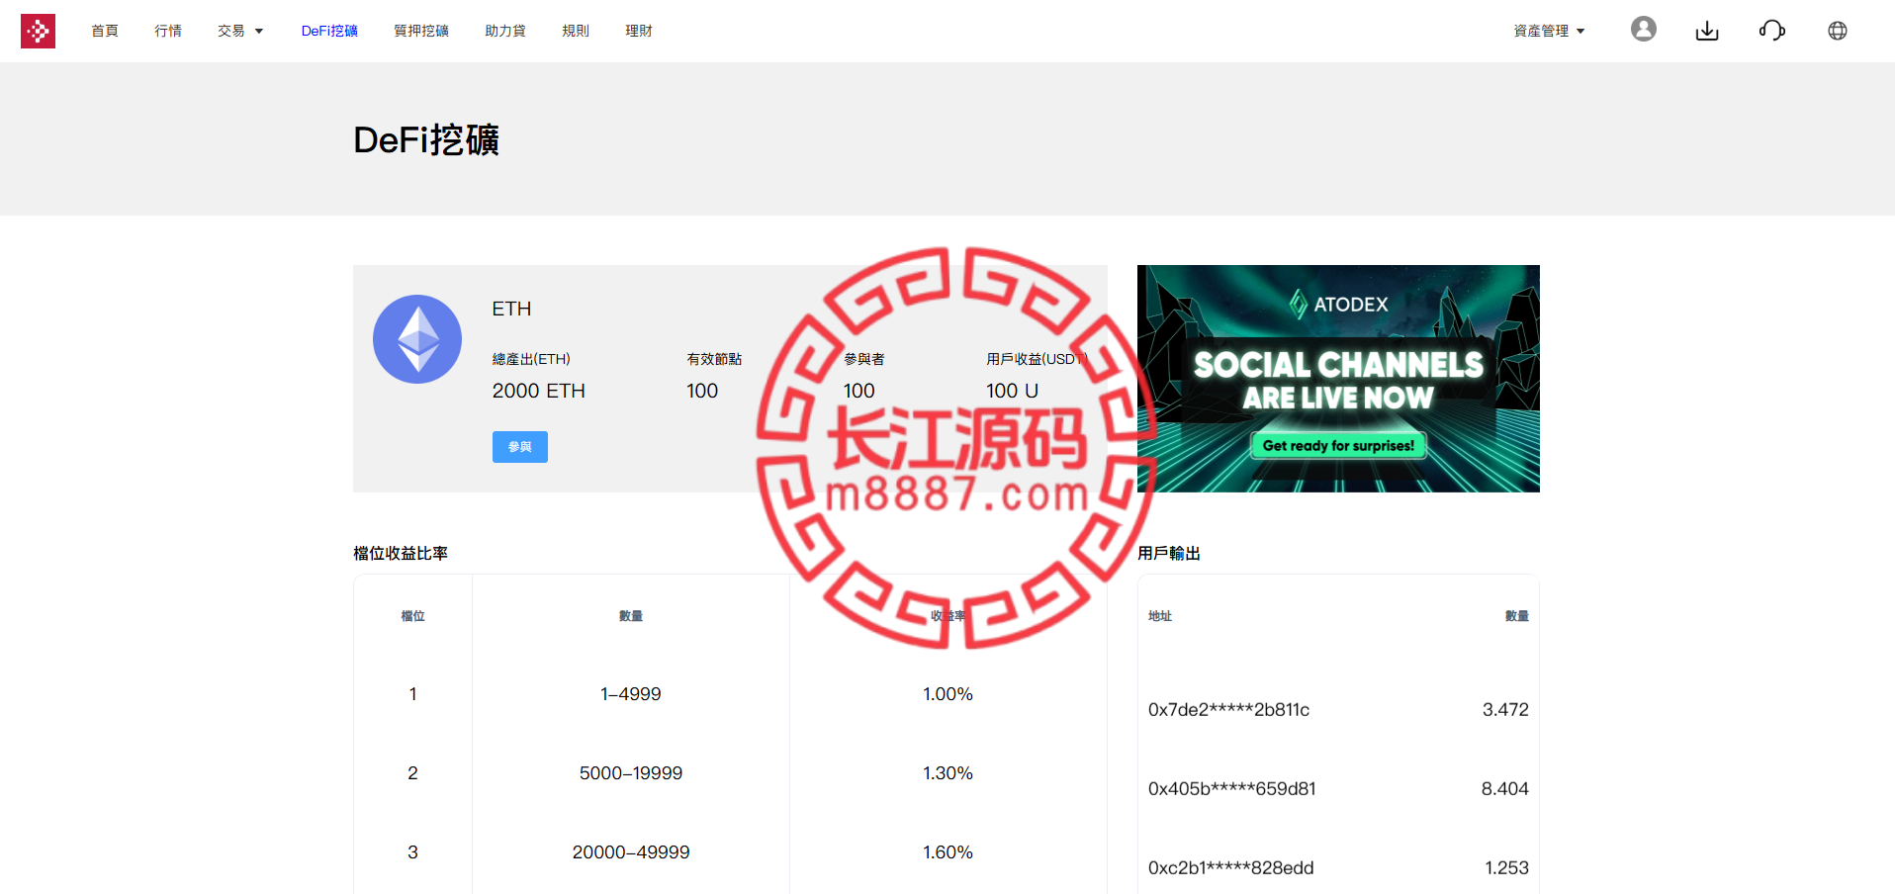
Task: Click the DeFi挖礦 page title
Action: click(x=426, y=139)
